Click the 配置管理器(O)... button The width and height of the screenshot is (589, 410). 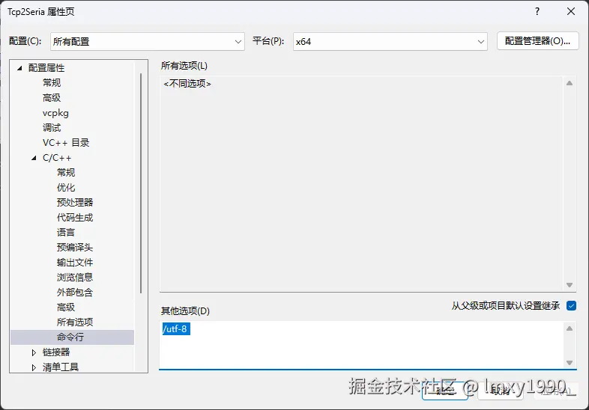(x=537, y=41)
